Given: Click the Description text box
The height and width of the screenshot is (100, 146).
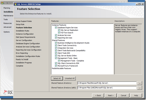Looking at the screenshot, I should click(x=128, y=49).
